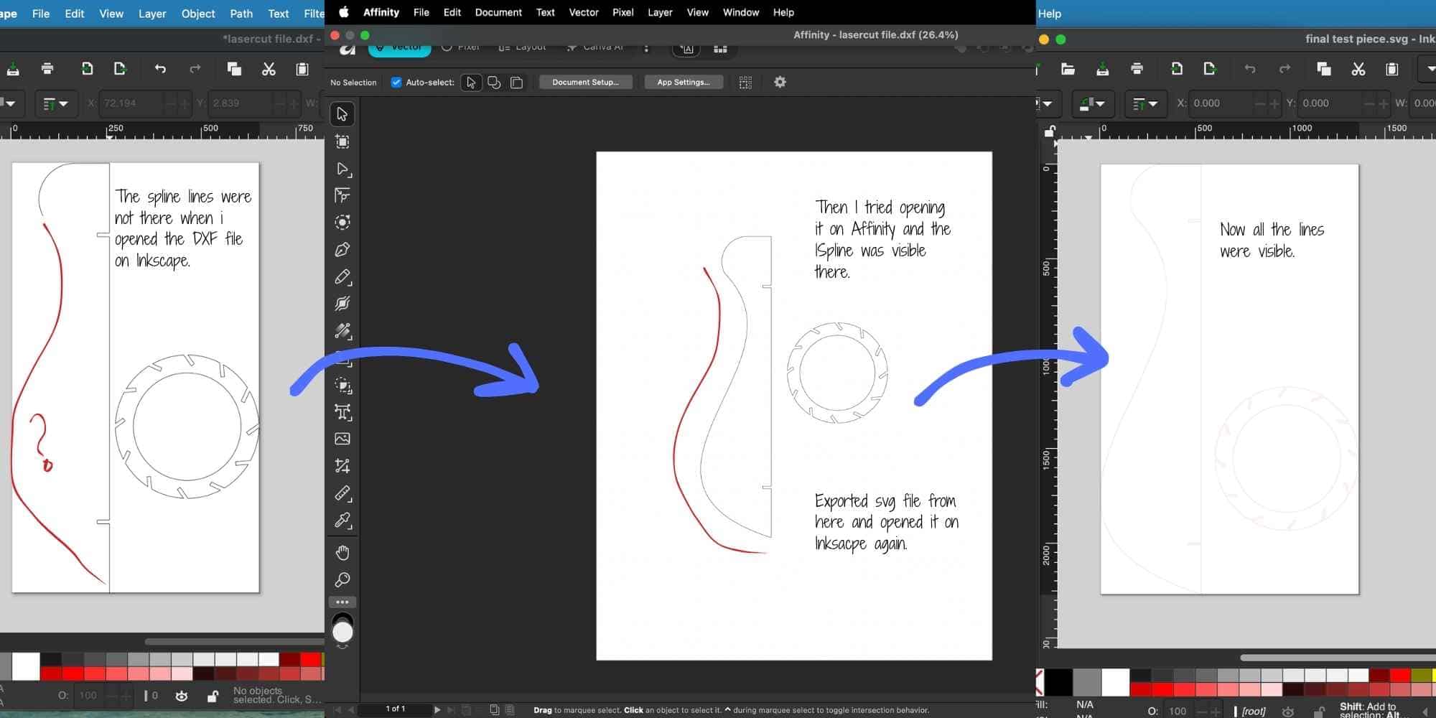Select the Measure ruler tool in Affinity
1436x718 pixels.
[x=342, y=493]
